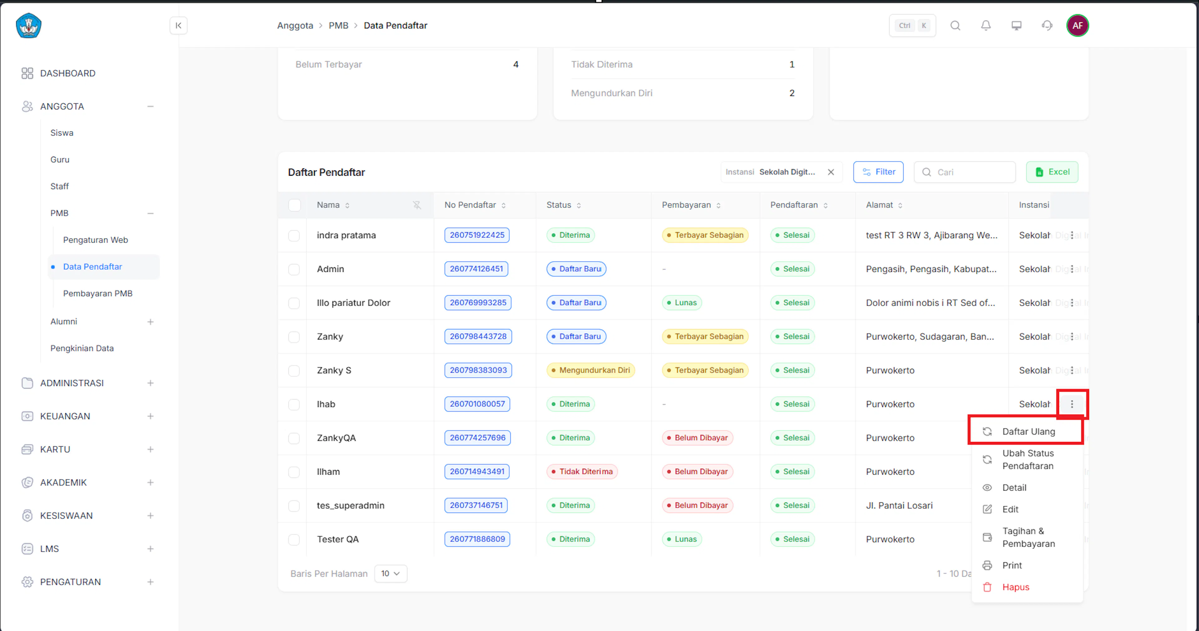Sort by Status column
1199x631 pixels.
pos(579,205)
